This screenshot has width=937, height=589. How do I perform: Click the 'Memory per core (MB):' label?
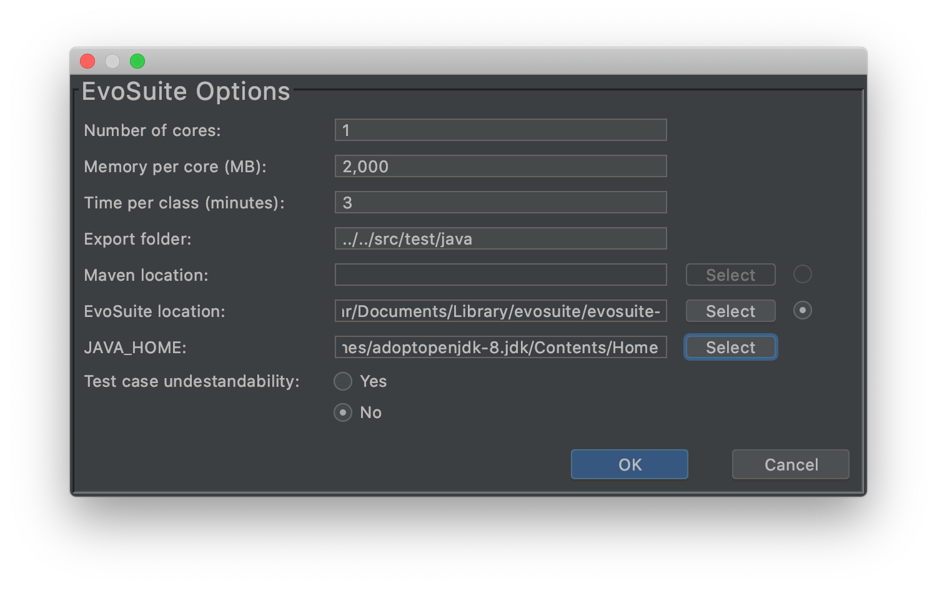(x=175, y=167)
